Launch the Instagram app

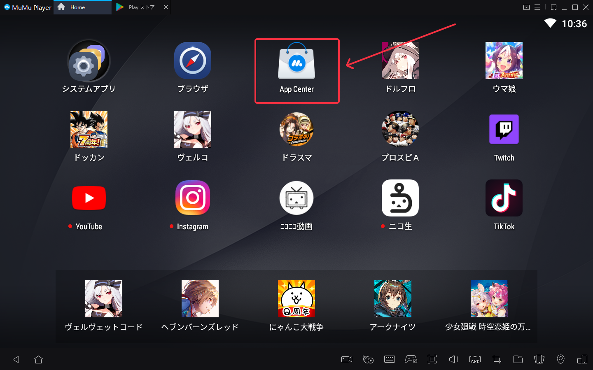click(x=192, y=198)
